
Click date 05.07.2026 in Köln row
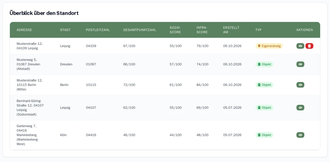(x=232, y=135)
